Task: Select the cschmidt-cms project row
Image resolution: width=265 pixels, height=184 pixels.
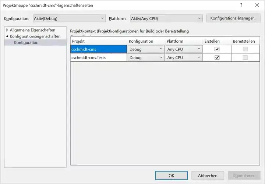Action: pos(98,49)
